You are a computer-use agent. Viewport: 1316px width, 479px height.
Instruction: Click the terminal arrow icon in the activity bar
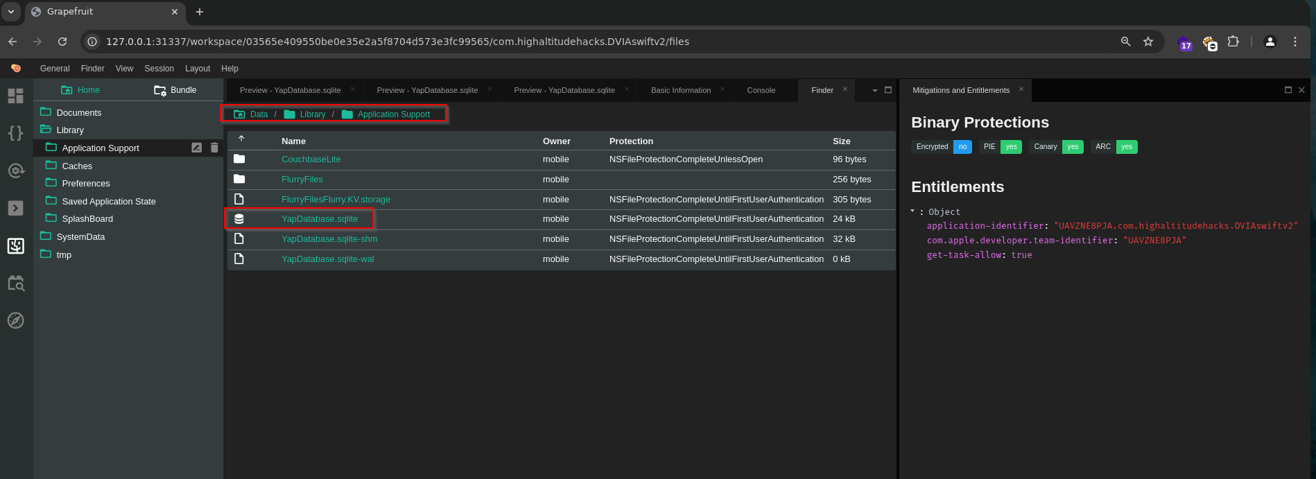click(15, 208)
